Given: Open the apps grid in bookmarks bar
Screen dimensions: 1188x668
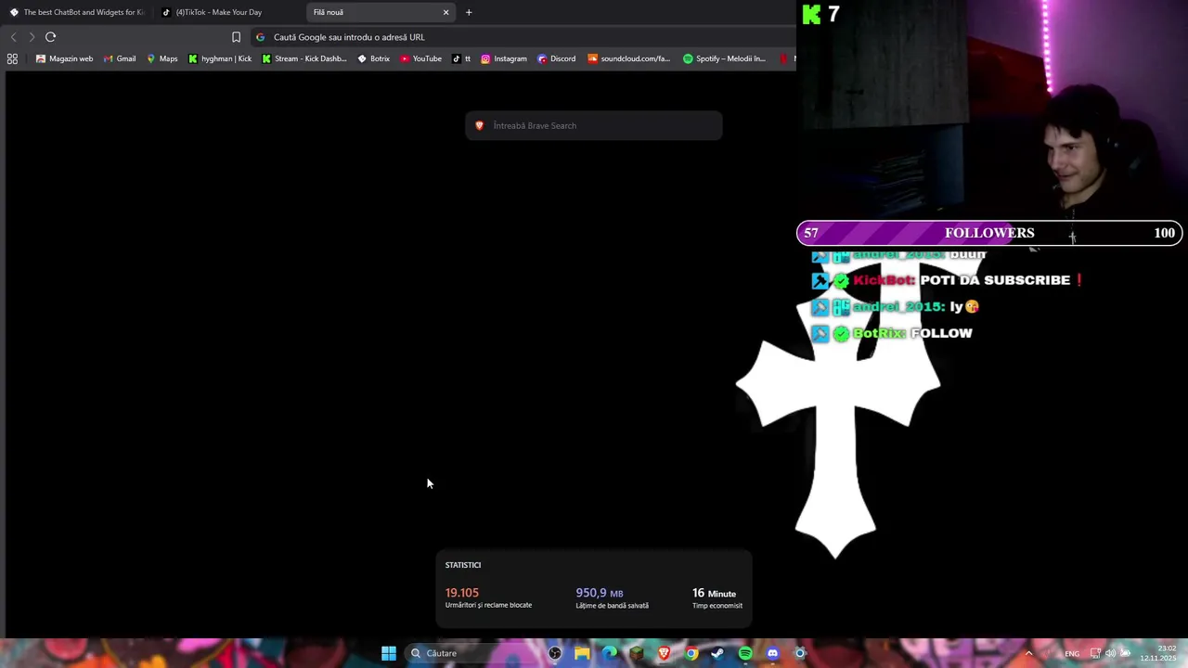Looking at the screenshot, I should (x=12, y=58).
